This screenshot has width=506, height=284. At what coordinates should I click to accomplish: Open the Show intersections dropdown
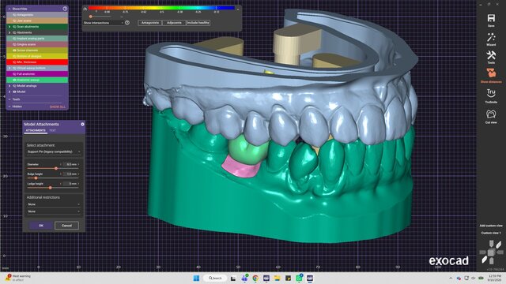(104, 23)
